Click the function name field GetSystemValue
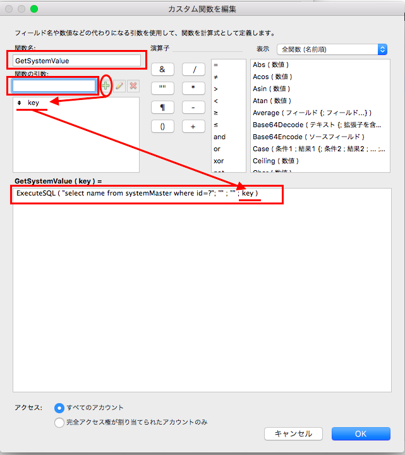This screenshot has height=455, width=405. pyautogui.click(x=77, y=61)
